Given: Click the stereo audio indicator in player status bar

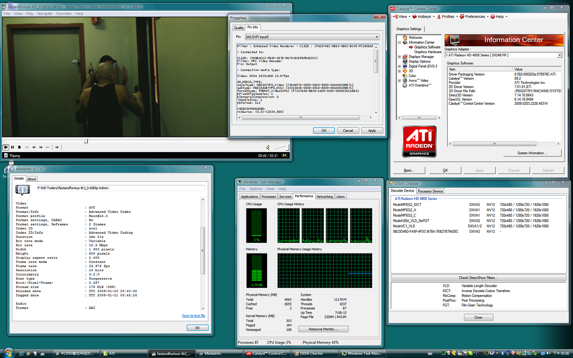Looking at the screenshot, I should 285,155.
